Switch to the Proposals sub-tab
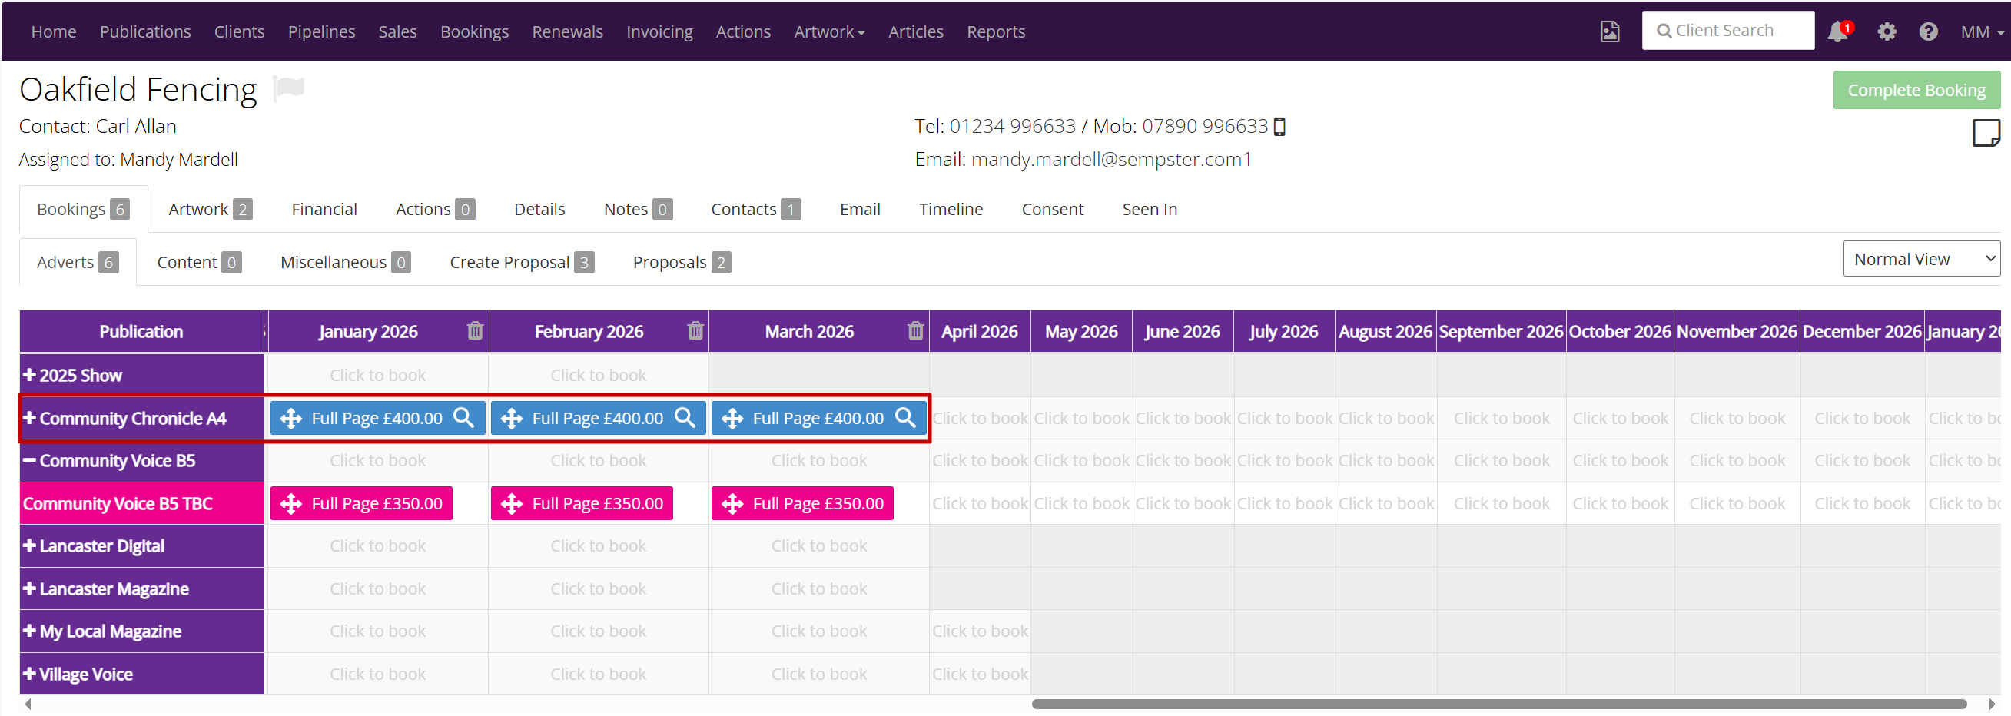 point(682,262)
